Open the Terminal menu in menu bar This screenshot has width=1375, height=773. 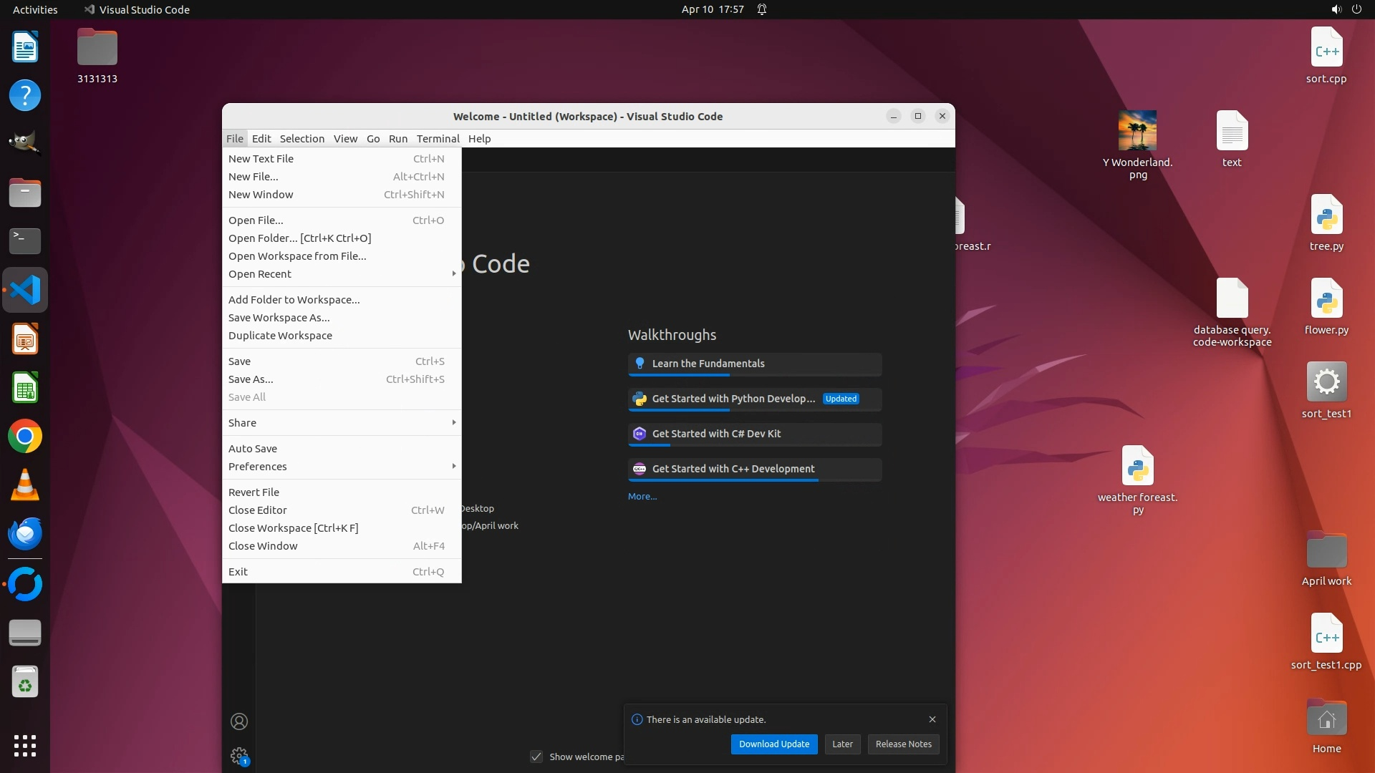438,139
